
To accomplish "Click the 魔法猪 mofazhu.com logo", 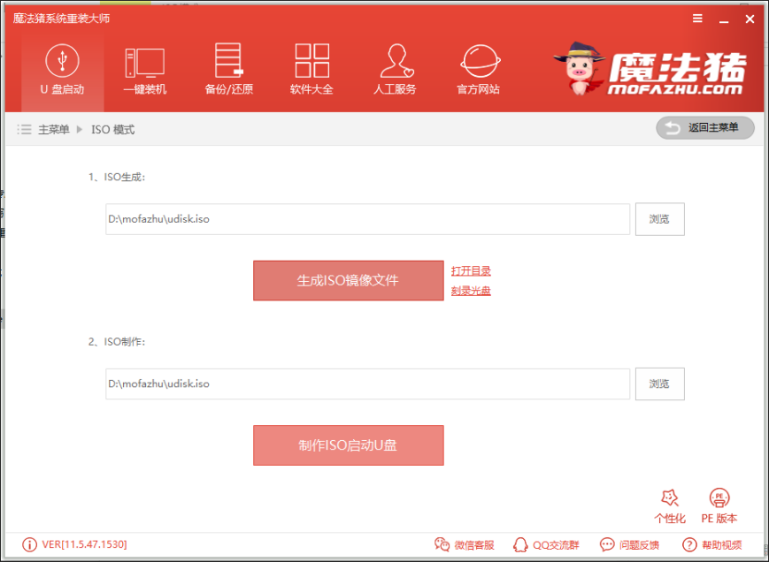I will (650, 69).
